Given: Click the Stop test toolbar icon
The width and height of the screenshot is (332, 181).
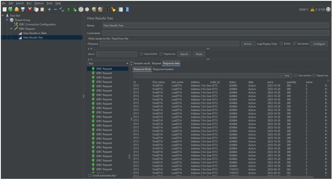Looking at the screenshot, I should (x=80, y=9).
